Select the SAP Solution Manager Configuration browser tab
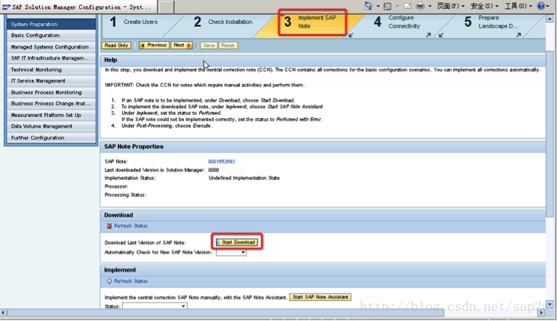Viewport: 557px width, 321px height. pos(78,7)
